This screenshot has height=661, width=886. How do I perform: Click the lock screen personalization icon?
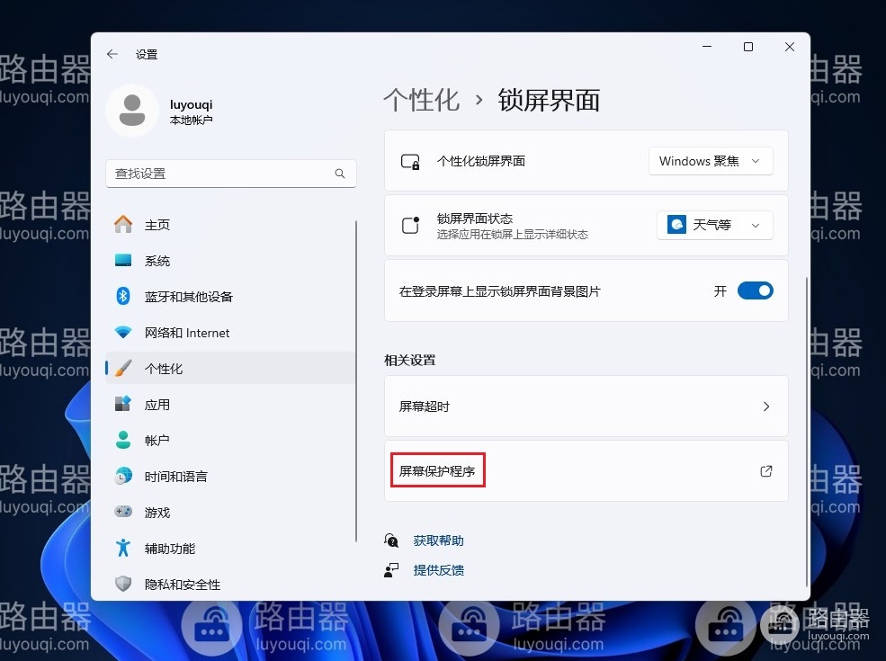click(x=410, y=162)
